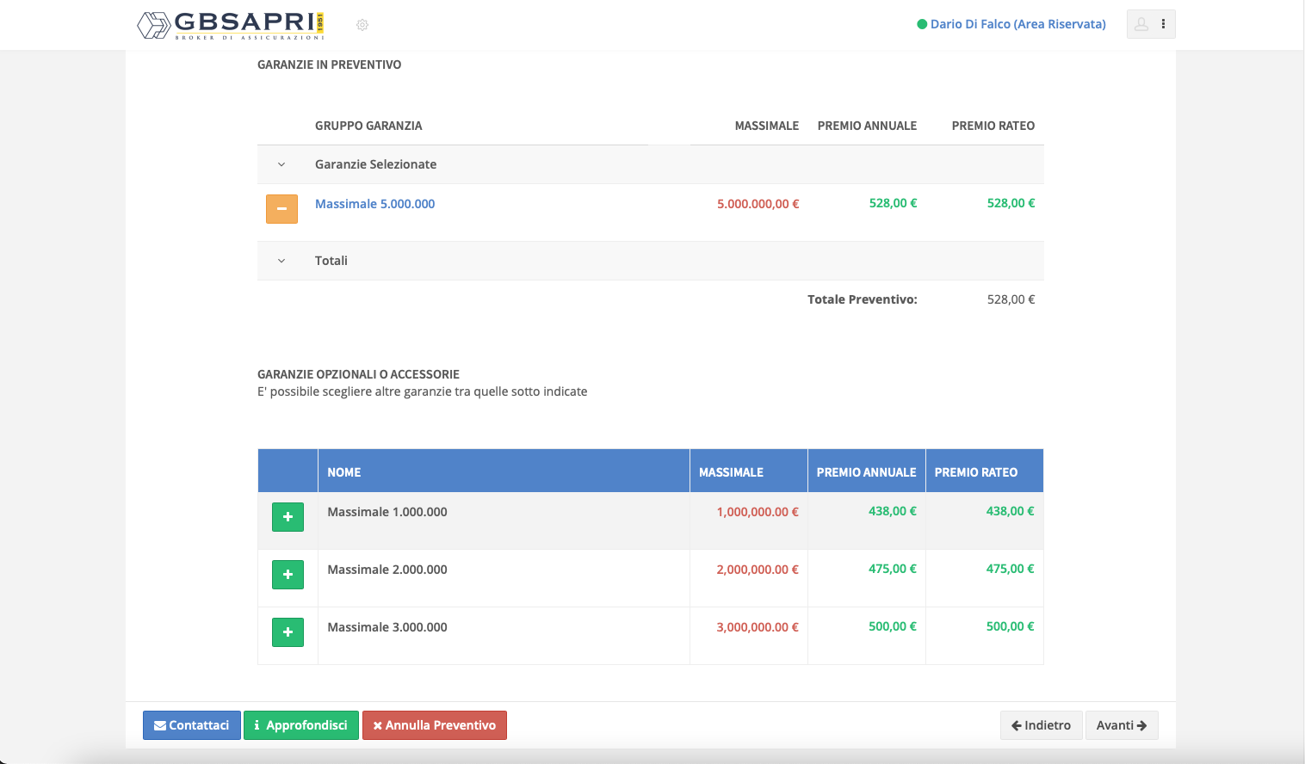The width and height of the screenshot is (1305, 764).
Task: Select the Totale Preventivo amount
Action: point(1011,299)
